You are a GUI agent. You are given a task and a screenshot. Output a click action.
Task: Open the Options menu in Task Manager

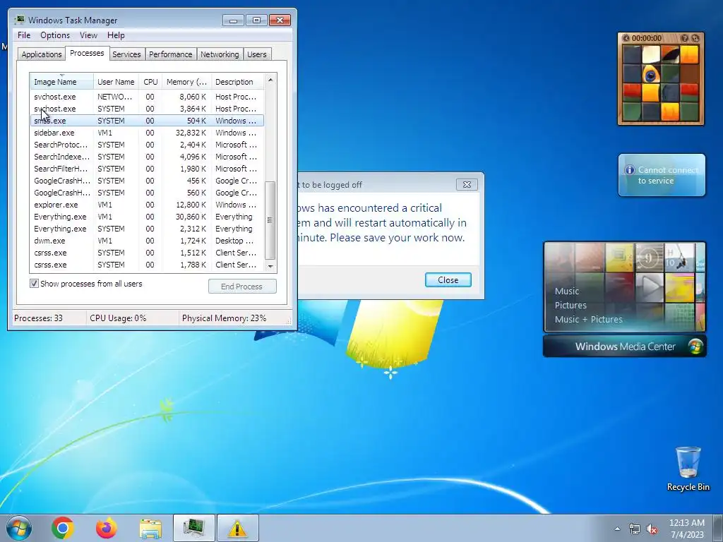[x=55, y=35]
